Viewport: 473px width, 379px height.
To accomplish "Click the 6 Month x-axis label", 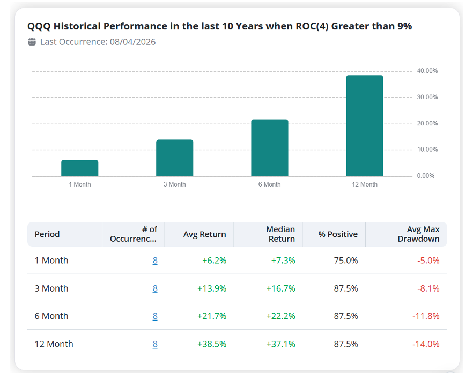I will coord(270,184).
